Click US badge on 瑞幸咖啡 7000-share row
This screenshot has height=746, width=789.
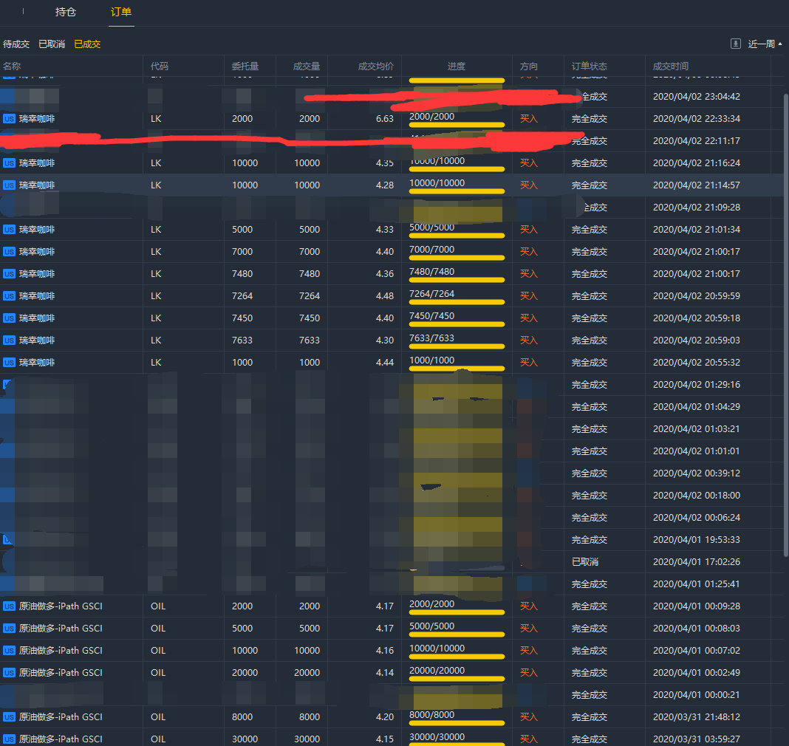(9, 252)
